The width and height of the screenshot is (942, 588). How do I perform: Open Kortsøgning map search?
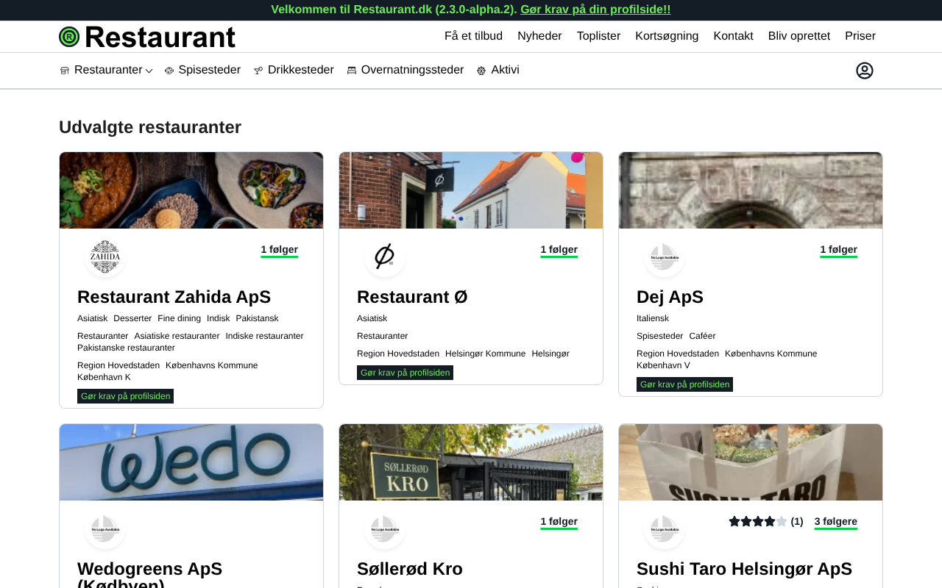667,36
